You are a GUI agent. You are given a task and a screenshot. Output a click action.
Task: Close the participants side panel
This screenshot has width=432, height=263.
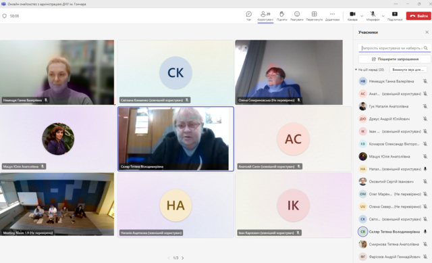click(427, 32)
